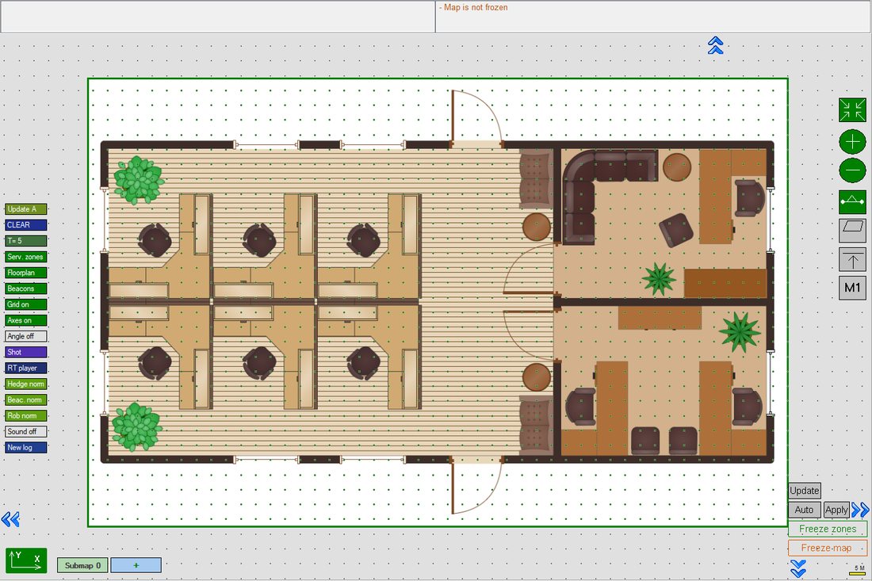The image size is (872, 581).
Task: Collapse top panel with double up chevron
Action: 715,45
